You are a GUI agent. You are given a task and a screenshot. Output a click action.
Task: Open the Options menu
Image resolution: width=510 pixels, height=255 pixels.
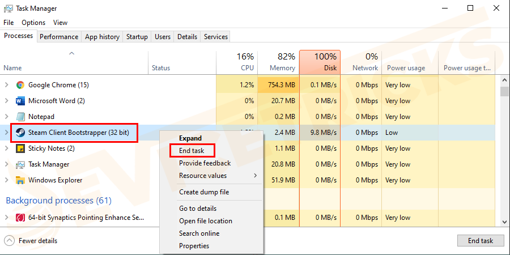(x=33, y=23)
